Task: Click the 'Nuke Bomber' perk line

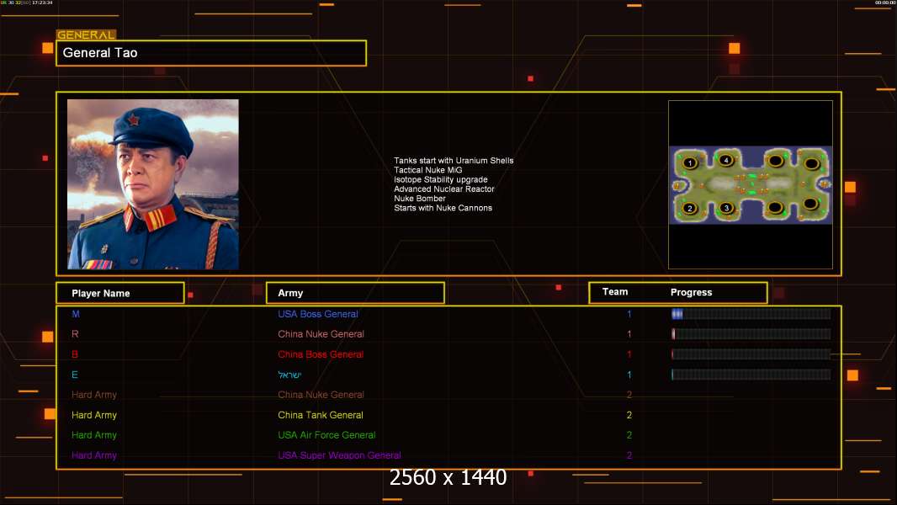Action: pos(420,199)
